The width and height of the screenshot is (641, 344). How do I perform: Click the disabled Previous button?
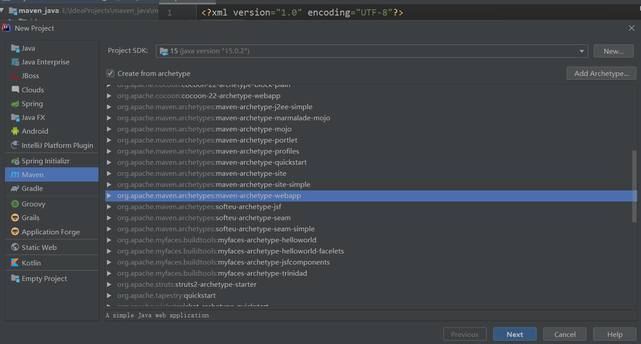pyautogui.click(x=465, y=334)
